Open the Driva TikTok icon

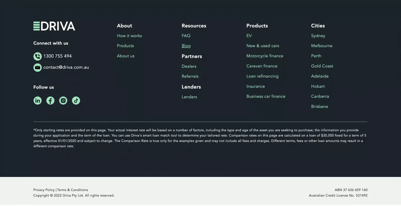click(76, 101)
